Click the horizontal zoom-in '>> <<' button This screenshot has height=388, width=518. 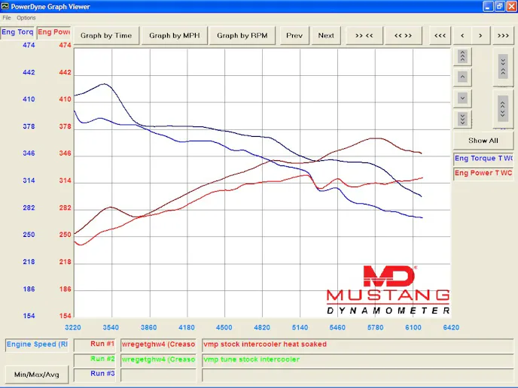tap(364, 35)
